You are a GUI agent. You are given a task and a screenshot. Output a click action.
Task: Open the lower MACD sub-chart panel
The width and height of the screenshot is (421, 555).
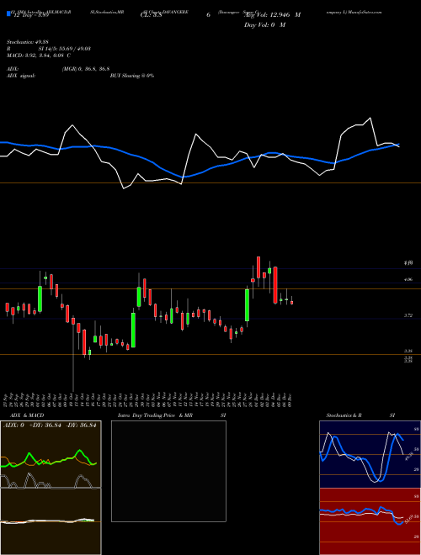click(x=51, y=521)
